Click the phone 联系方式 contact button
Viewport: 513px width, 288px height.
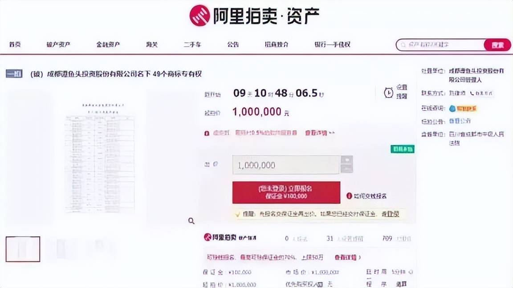(481, 93)
